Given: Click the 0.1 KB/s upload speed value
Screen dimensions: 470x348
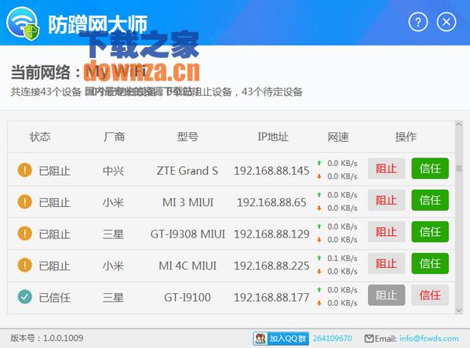Looking at the screenshot, I should tap(342, 258).
